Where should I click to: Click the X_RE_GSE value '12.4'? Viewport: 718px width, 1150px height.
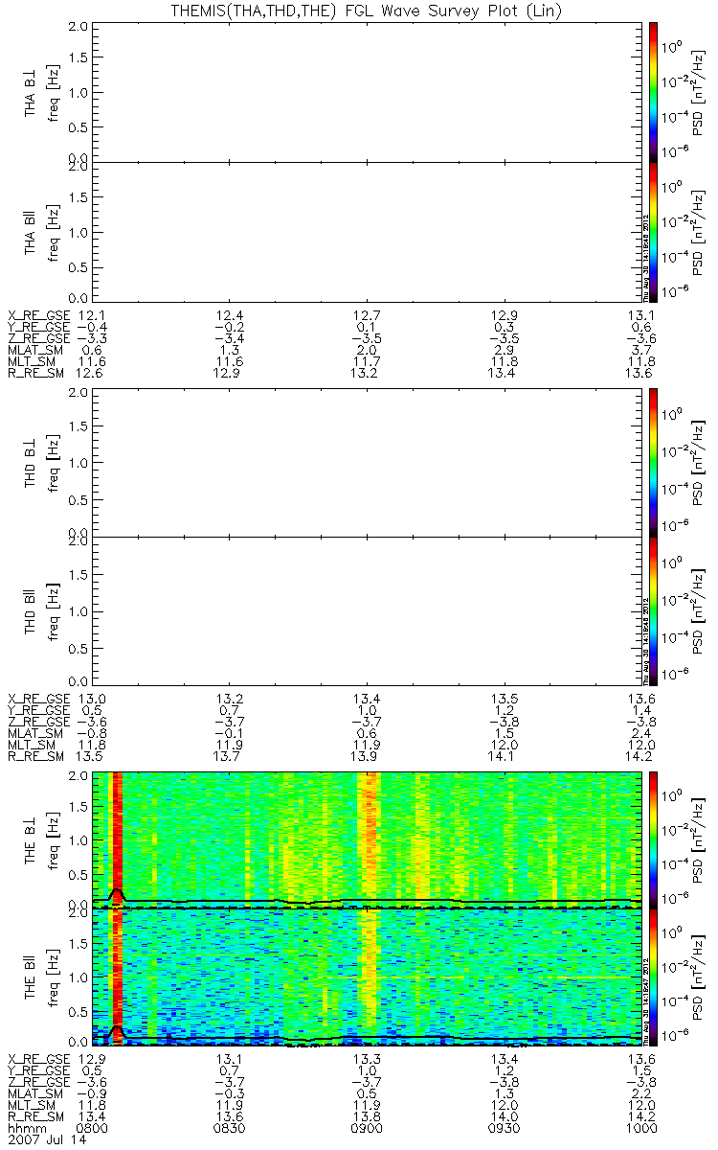(x=231, y=315)
